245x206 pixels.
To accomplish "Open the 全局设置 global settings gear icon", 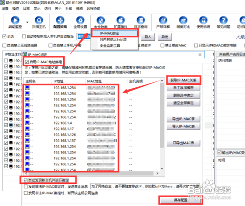I will (x=80, y=20).
